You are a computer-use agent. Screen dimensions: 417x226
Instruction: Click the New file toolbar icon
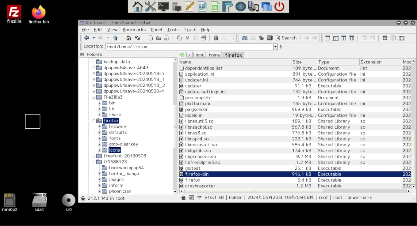tap(151, 38)
